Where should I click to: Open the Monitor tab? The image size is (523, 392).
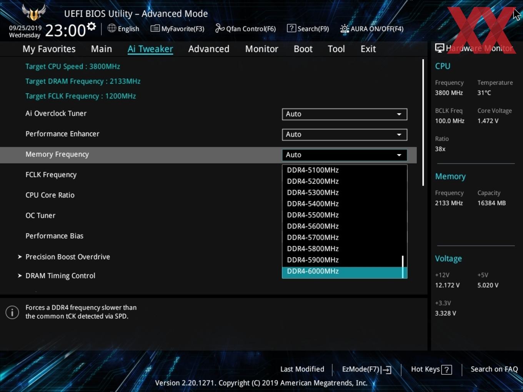[x=261, y=49]
